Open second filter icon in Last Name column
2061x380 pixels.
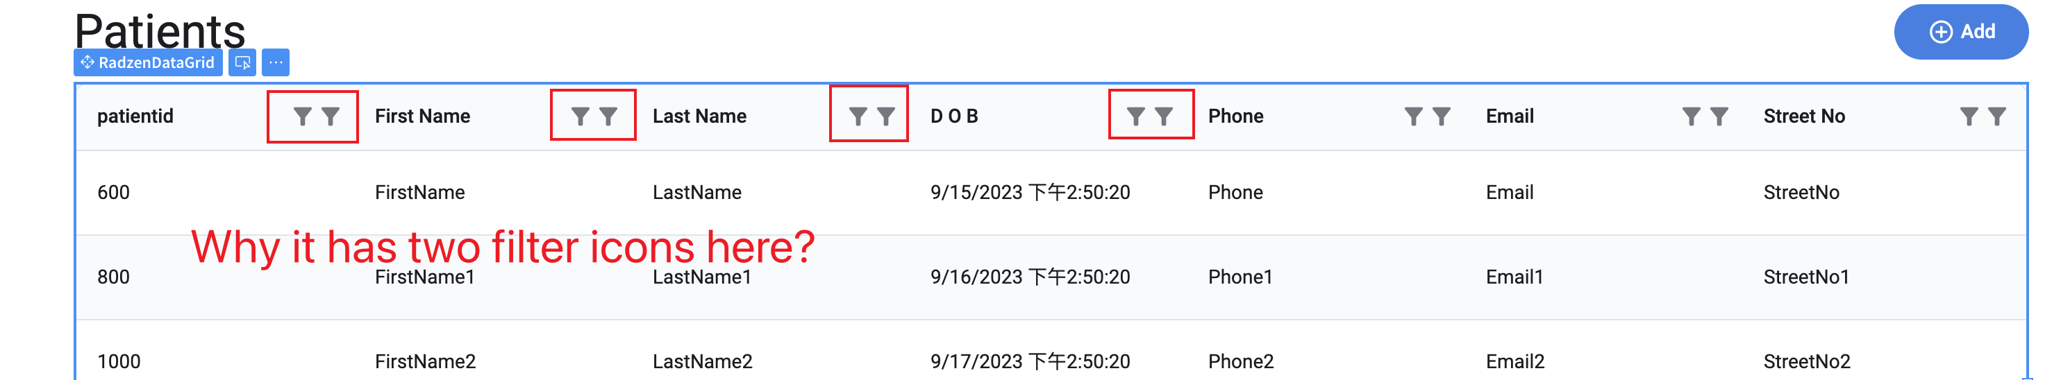885,116
